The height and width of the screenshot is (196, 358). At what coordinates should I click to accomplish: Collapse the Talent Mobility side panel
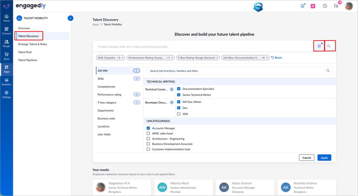click(x=71, y=18)
